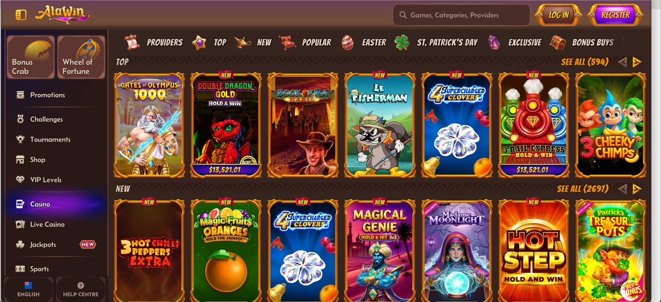The width and height of the screenshot is (661, 302).
Task: Click the Register button
Action: (x=616, y=15)
